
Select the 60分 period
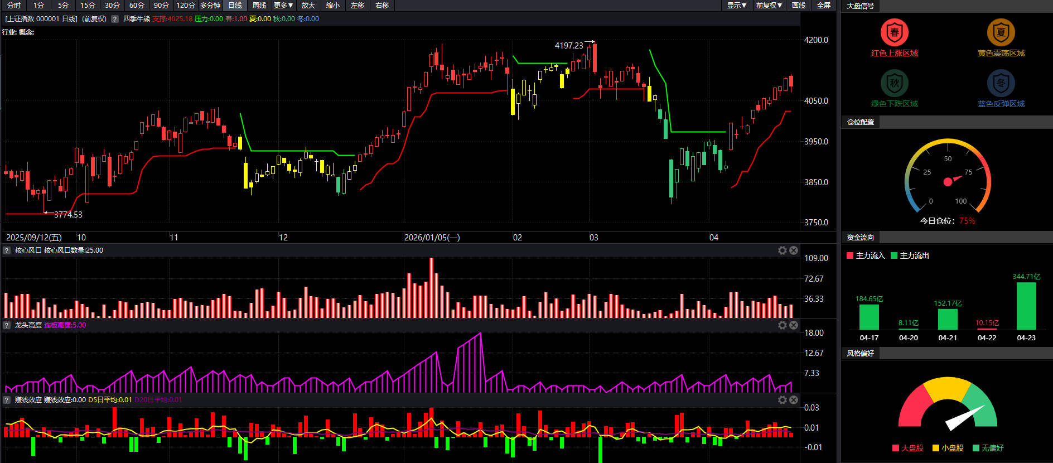[x=137, y=6]
